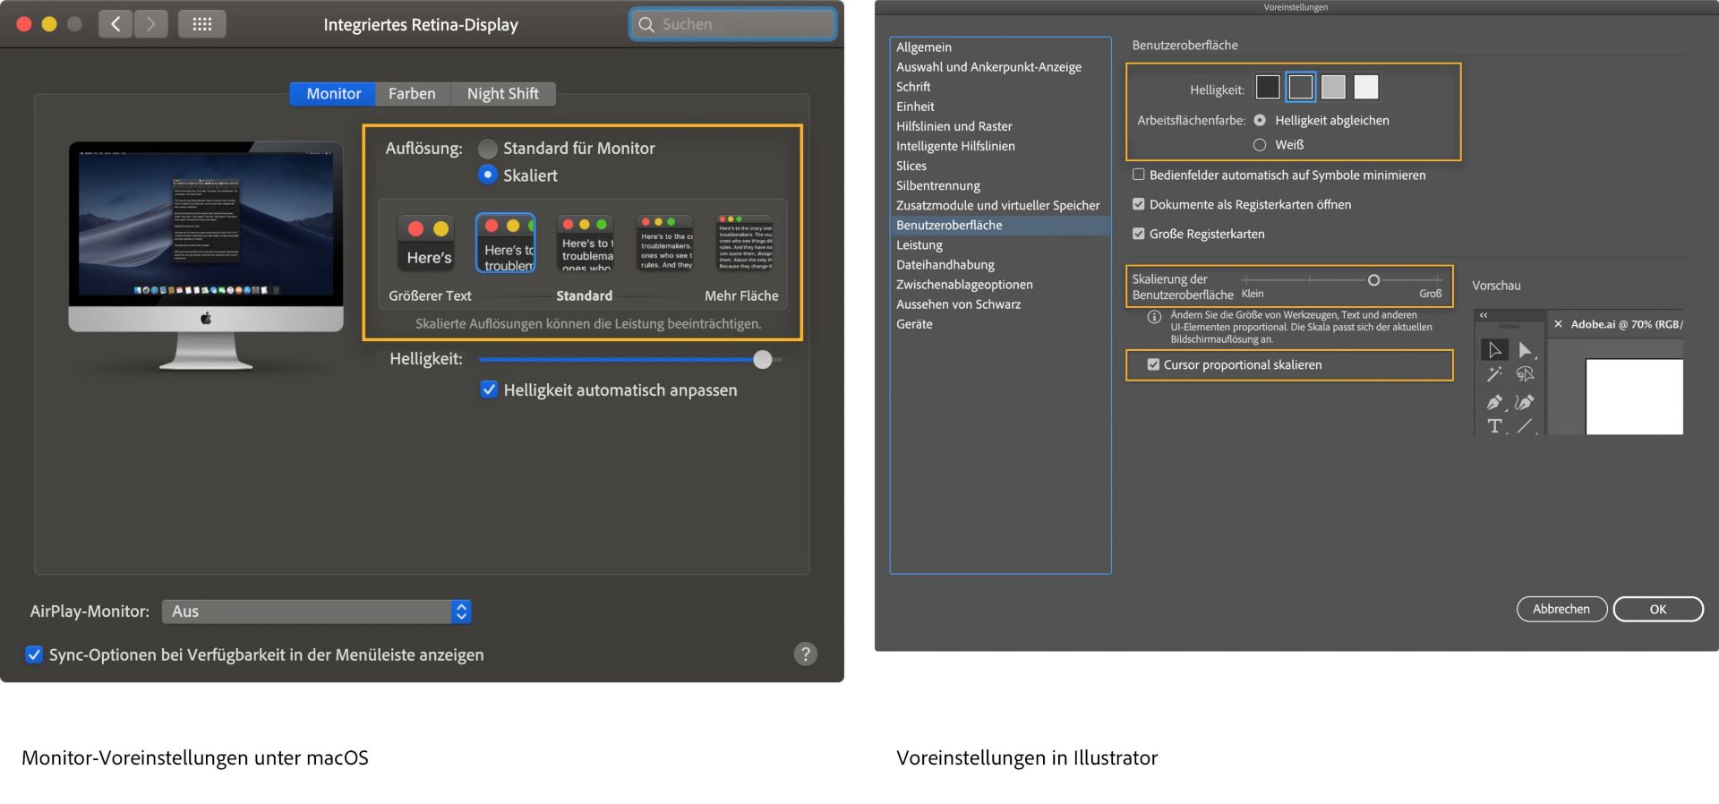The image size is (1719, 804).
Task: Open the Silbentrennung preferences category
Action: point(1000,185)
